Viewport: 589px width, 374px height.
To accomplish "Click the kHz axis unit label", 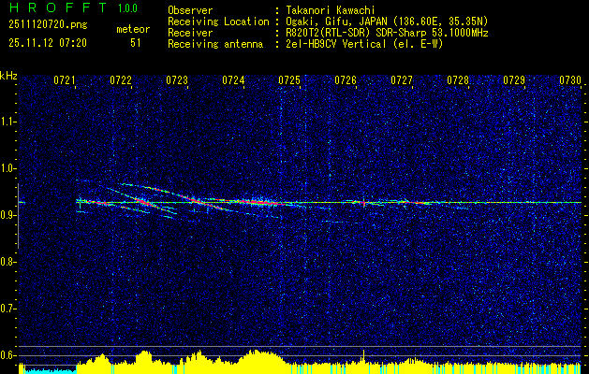I will [x=8, y=76].
